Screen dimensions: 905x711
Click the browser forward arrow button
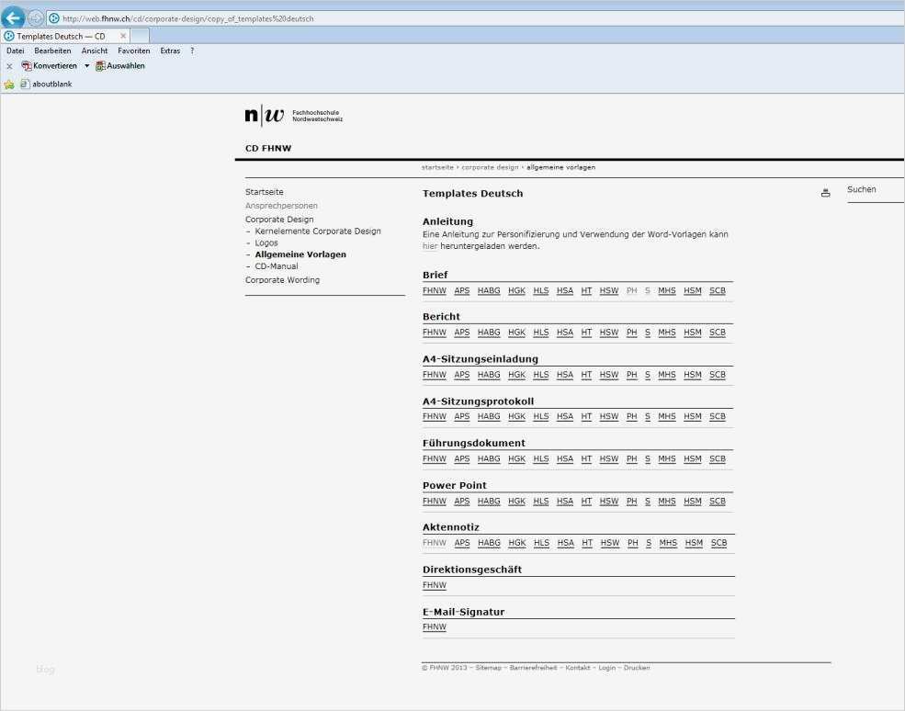click(35, 18)
